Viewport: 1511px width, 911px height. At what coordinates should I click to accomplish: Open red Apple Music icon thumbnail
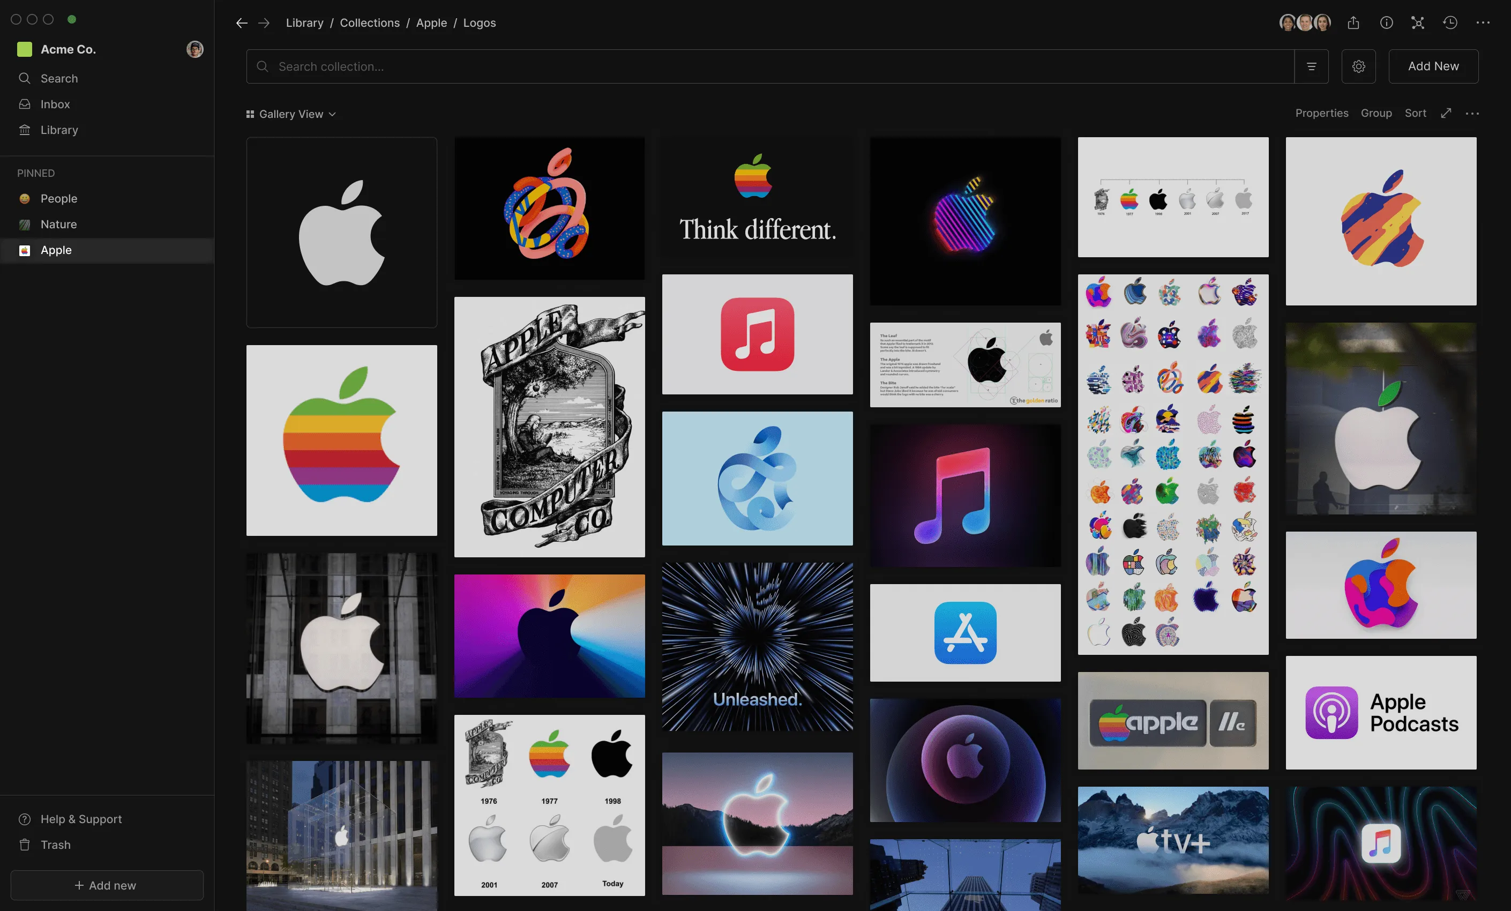757,334
